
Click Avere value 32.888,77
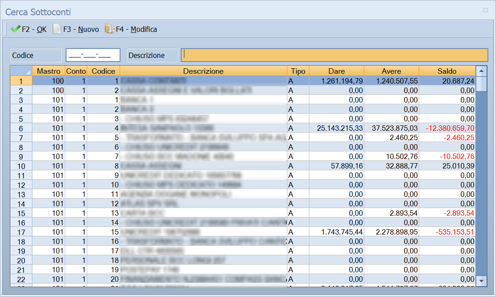click(402, 166)
